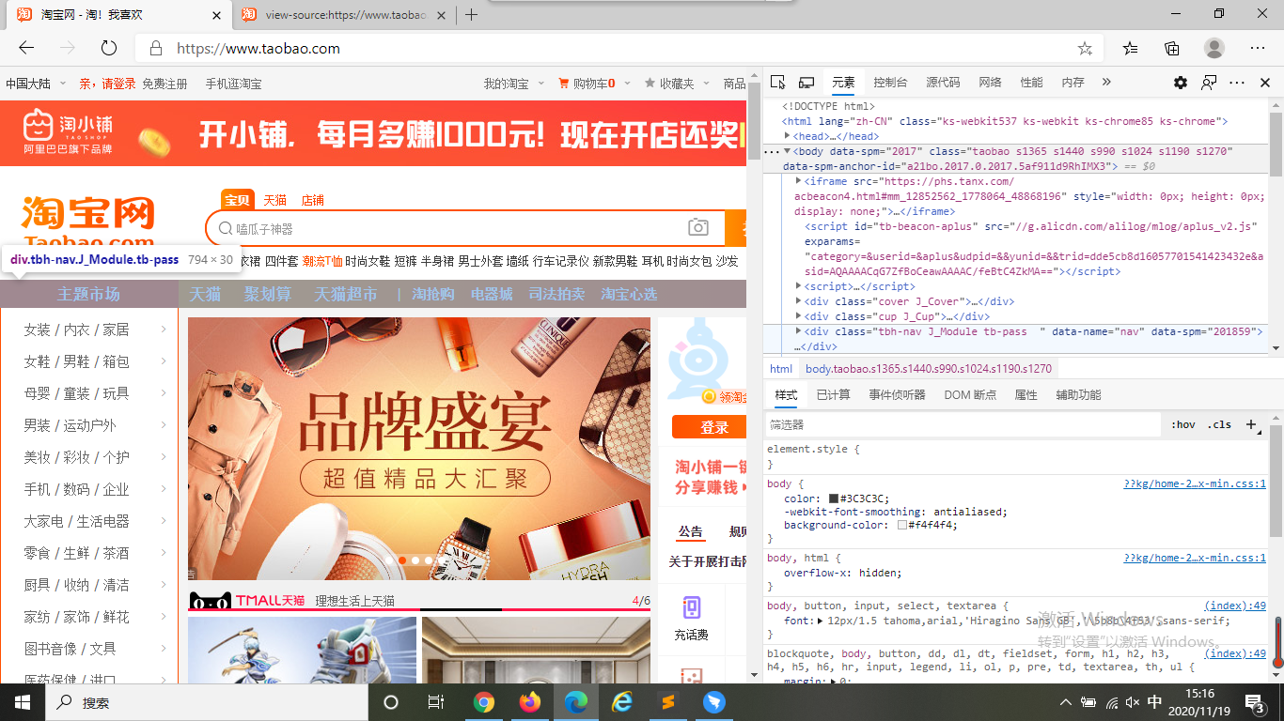Open the browser profile avatar
1284x721 pixels.
click(1214, 48)
